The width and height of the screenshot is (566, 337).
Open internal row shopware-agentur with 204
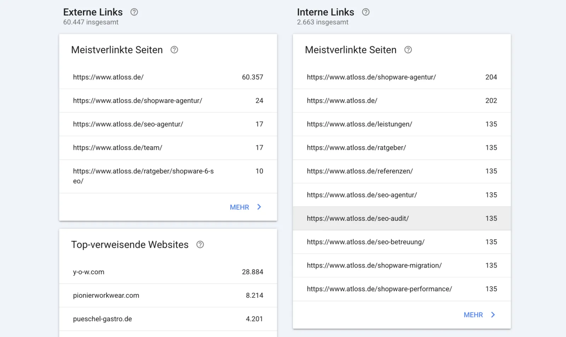[x=402, y=77]
